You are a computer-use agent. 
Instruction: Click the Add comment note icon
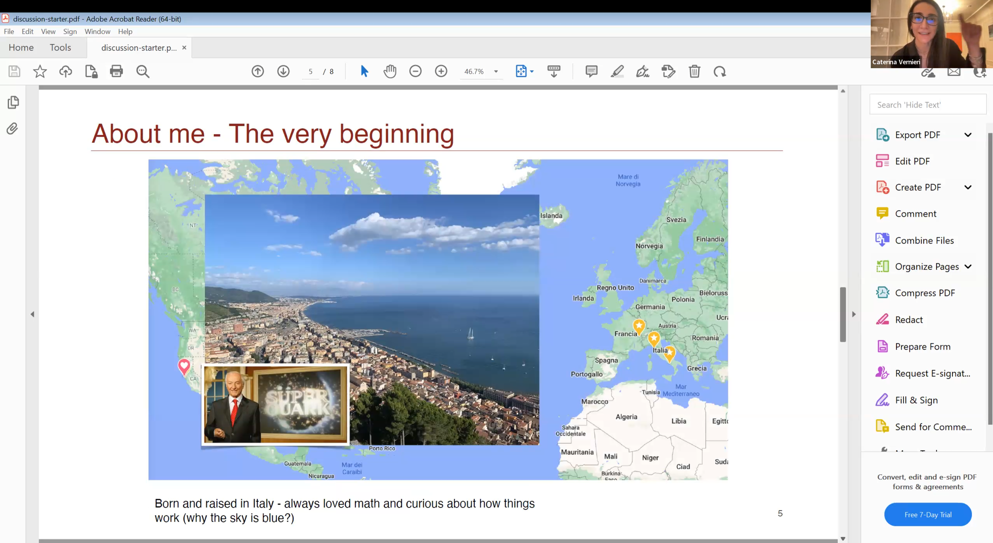[x=591, y=71]
